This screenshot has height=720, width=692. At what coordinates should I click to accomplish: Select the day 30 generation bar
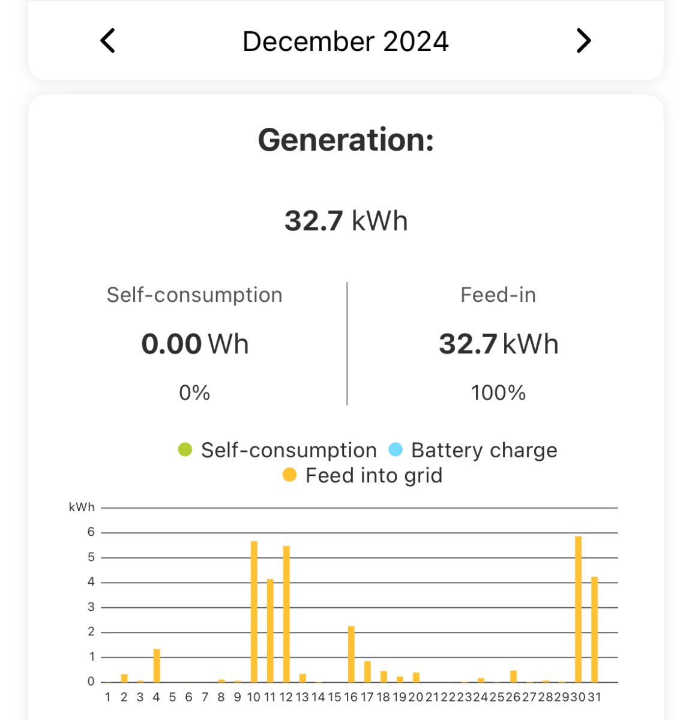click(x=579, y=609)
